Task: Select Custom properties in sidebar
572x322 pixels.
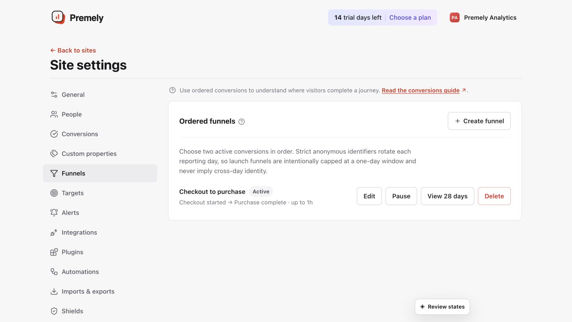Action: 100,154
